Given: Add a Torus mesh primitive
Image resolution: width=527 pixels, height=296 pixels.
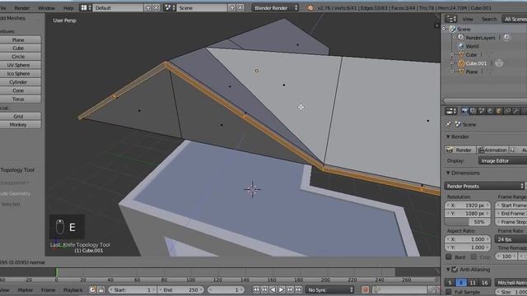Looking at the screenshot, I should click(x=18, y=99).
